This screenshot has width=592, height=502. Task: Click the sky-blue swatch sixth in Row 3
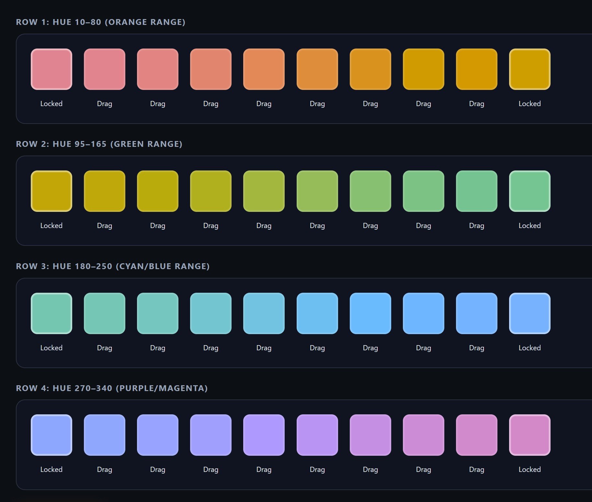click(317, 313)
